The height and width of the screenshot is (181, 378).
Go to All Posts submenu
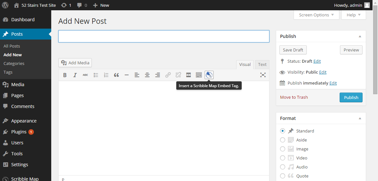pos(12,46)
